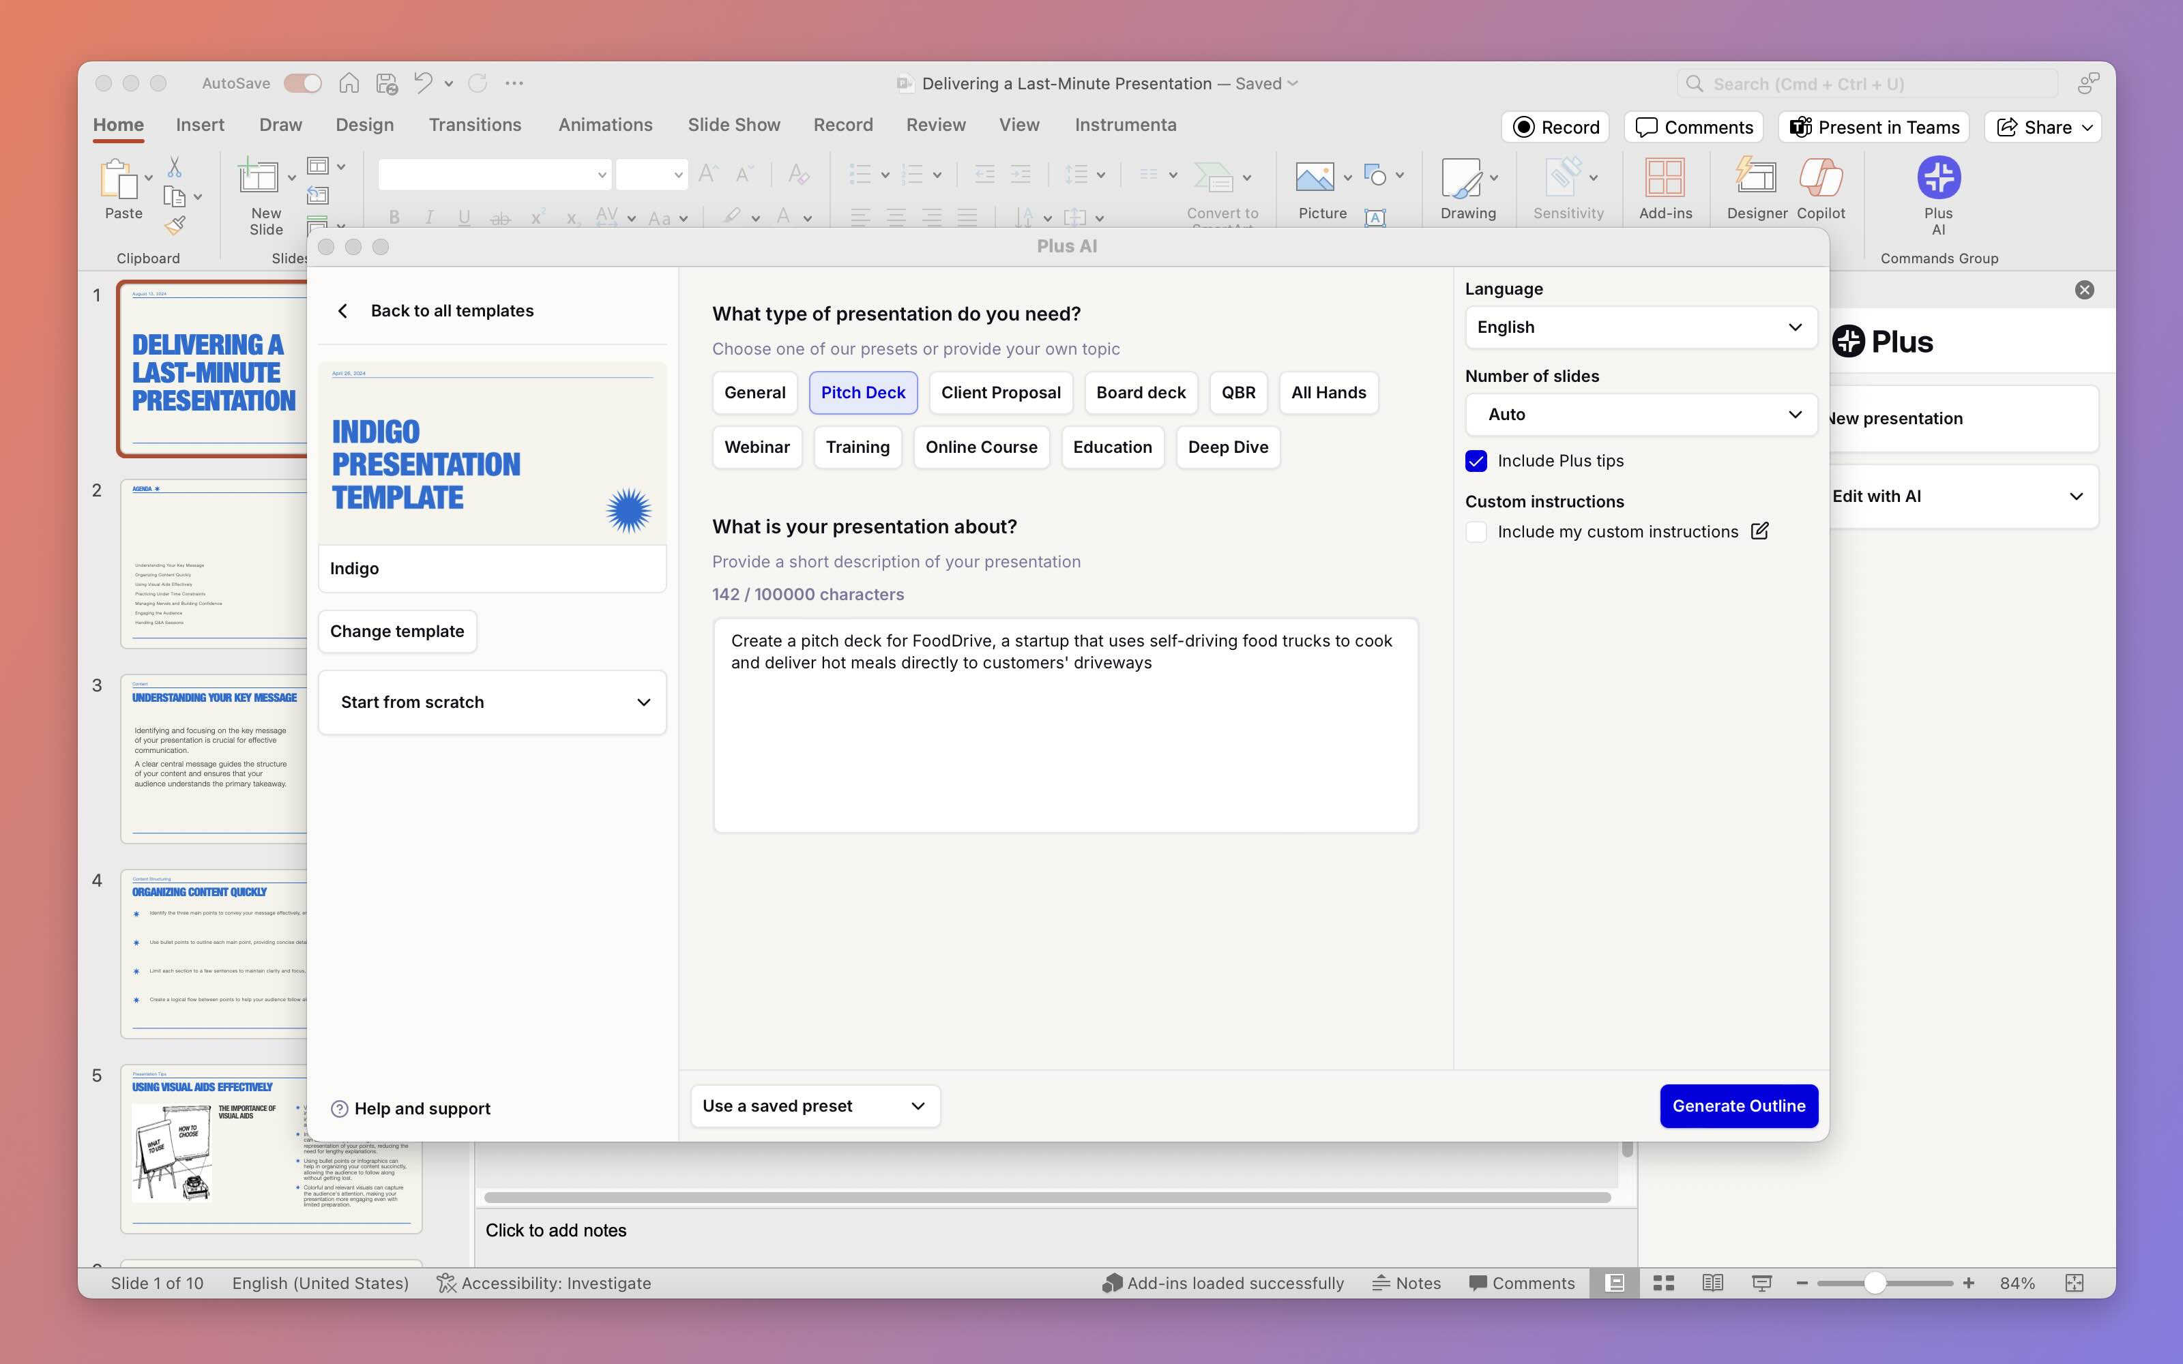Open the Shapes icon in ribbon
Viewport: 2183px width, 1364px height.
coord(1375,175)
